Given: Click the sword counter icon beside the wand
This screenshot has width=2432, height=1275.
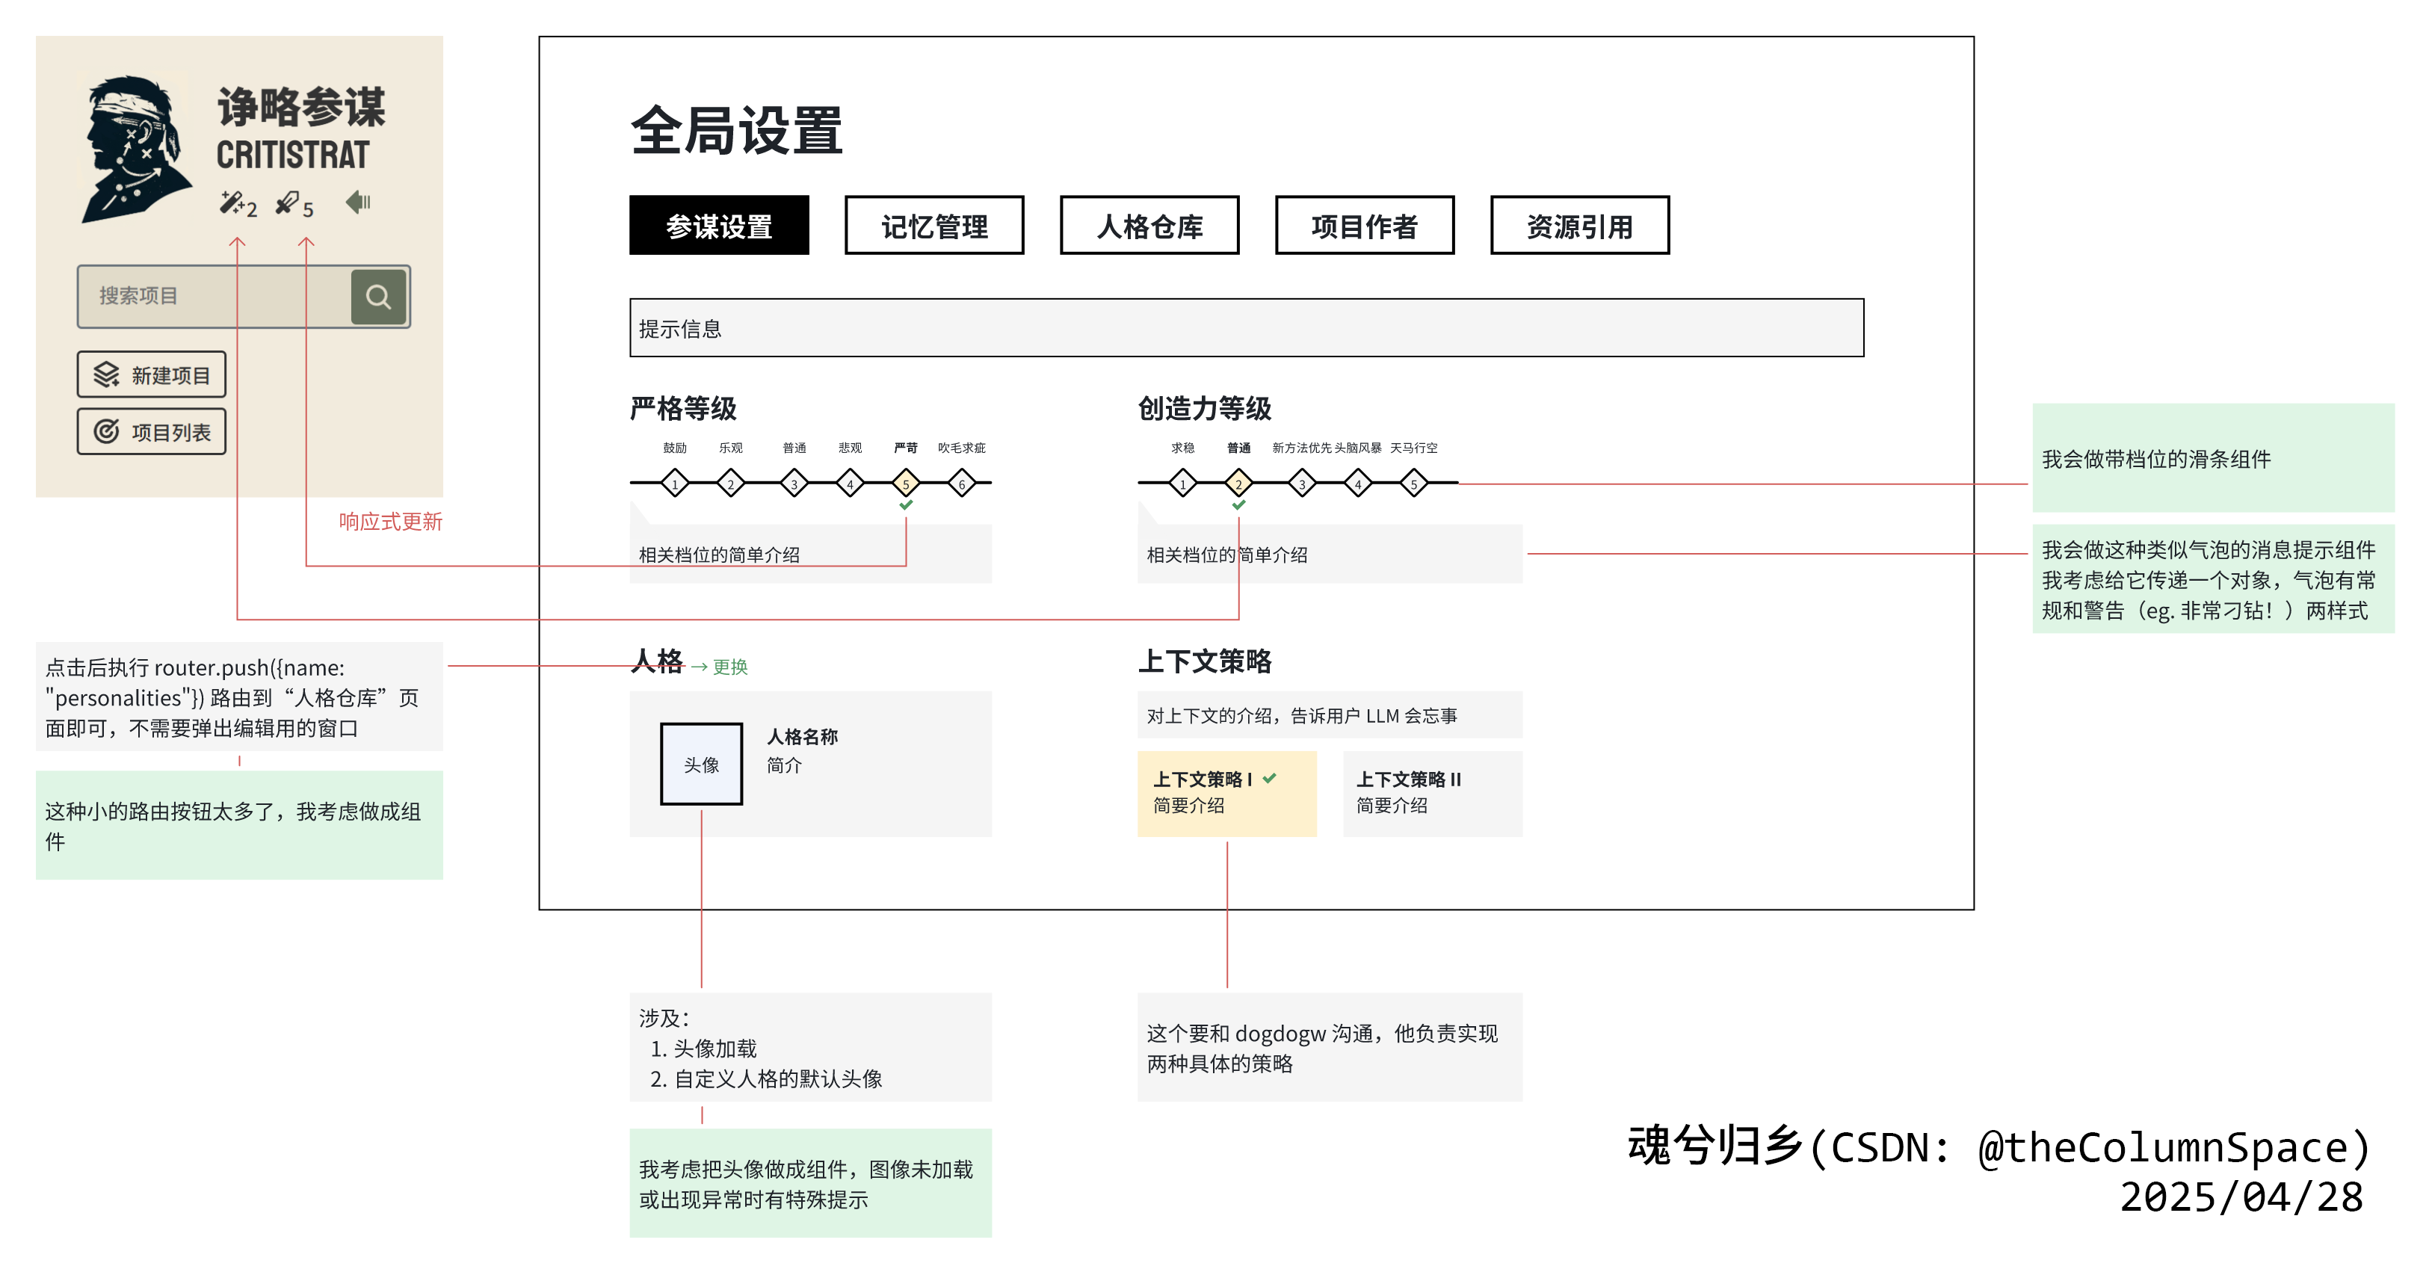Looking at the screenshot, I should point(288,203).
